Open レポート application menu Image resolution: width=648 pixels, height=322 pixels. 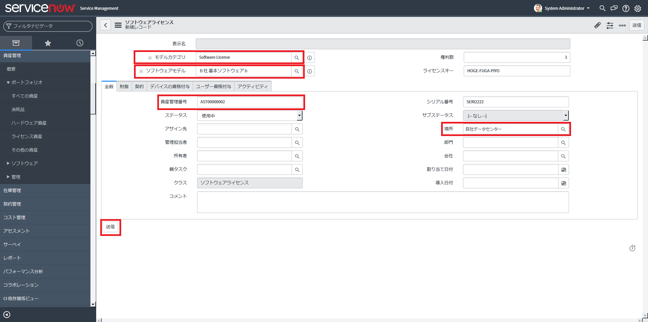(x=45, y=258)
